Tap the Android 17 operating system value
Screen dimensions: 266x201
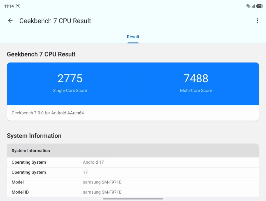93,162
